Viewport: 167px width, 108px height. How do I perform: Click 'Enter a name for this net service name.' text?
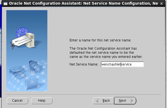(100, 40)
